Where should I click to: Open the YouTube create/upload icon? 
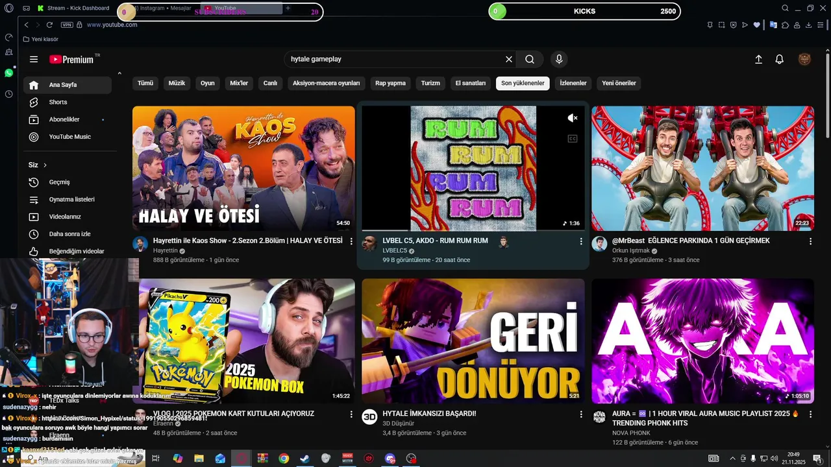tap(758, 59)
